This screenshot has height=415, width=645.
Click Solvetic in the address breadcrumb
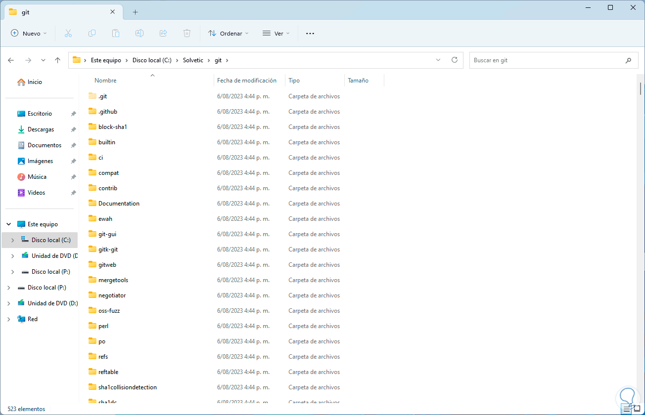[193, 60]
